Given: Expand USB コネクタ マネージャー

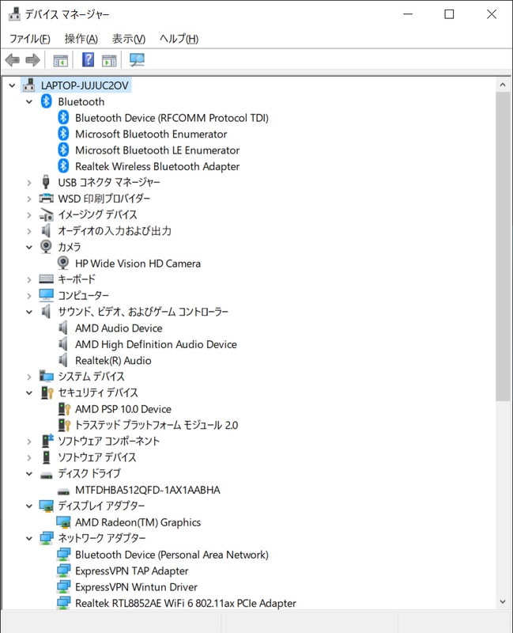Looking at the screenshot, I should tap(29, 183).
